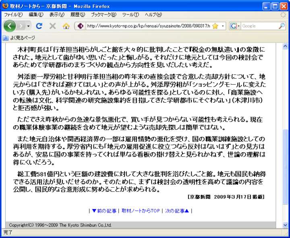Viewport: 290px width, 238px height.
Task: Click the Stop loading X icon
Action: click(52, 26)
